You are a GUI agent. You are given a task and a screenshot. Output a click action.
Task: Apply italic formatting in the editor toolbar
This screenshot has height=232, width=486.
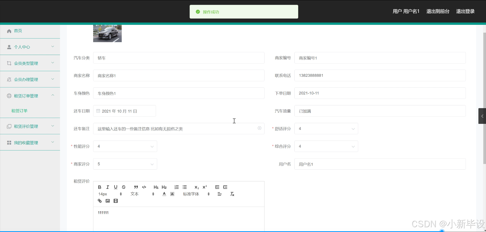click(108, 187)
